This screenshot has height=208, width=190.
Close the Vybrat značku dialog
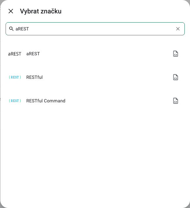[x=11, y=11]
